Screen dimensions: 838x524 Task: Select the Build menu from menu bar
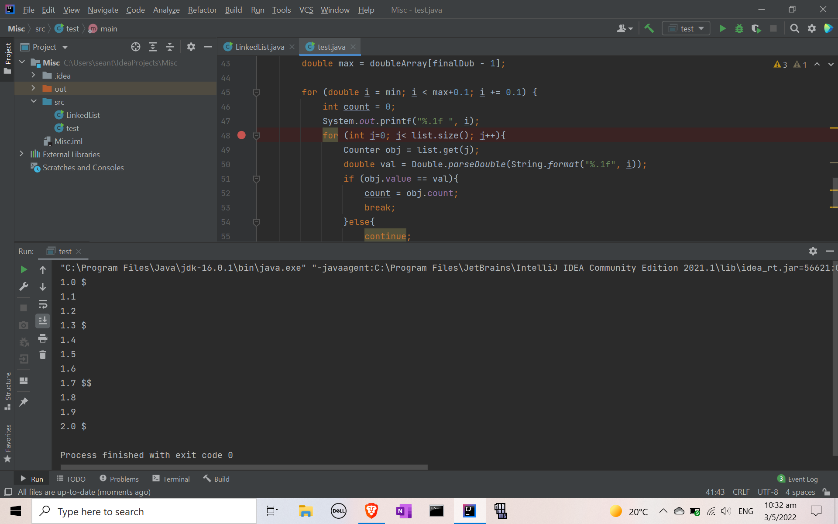click(234, 10)
